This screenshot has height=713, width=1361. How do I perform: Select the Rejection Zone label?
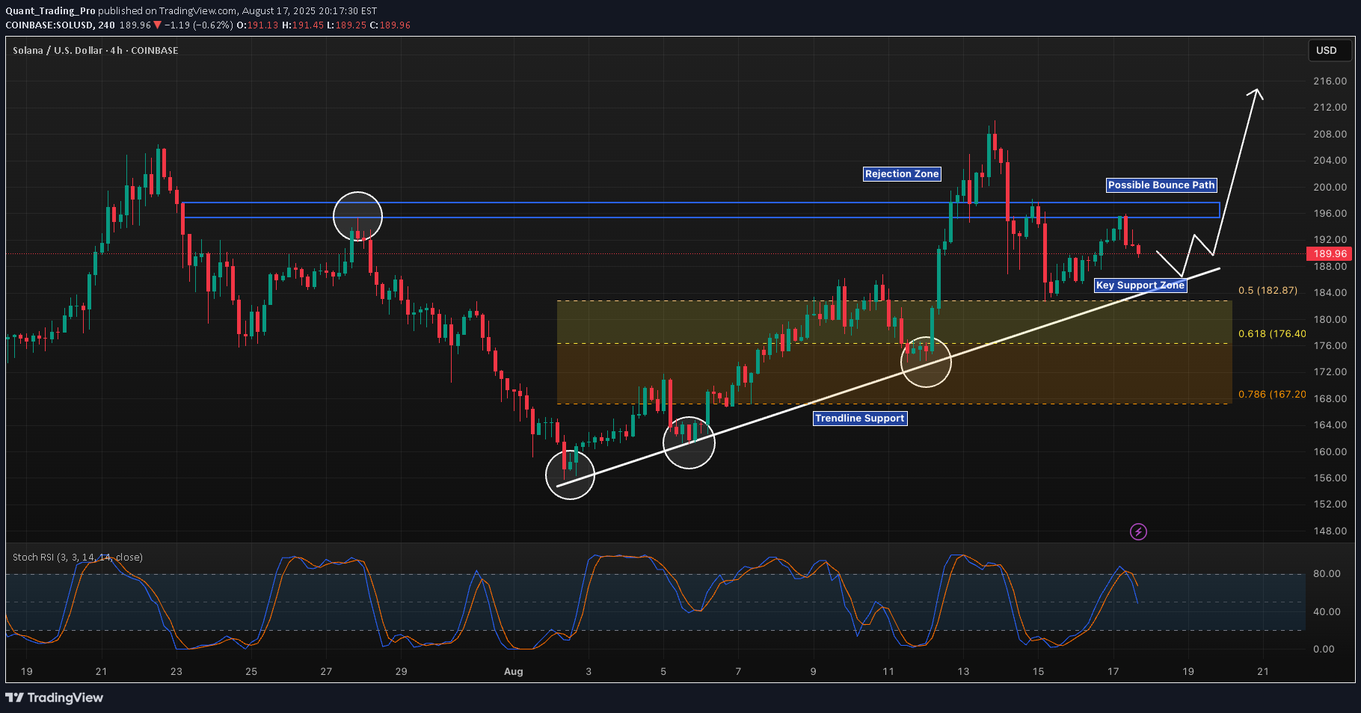coord(902,173)
